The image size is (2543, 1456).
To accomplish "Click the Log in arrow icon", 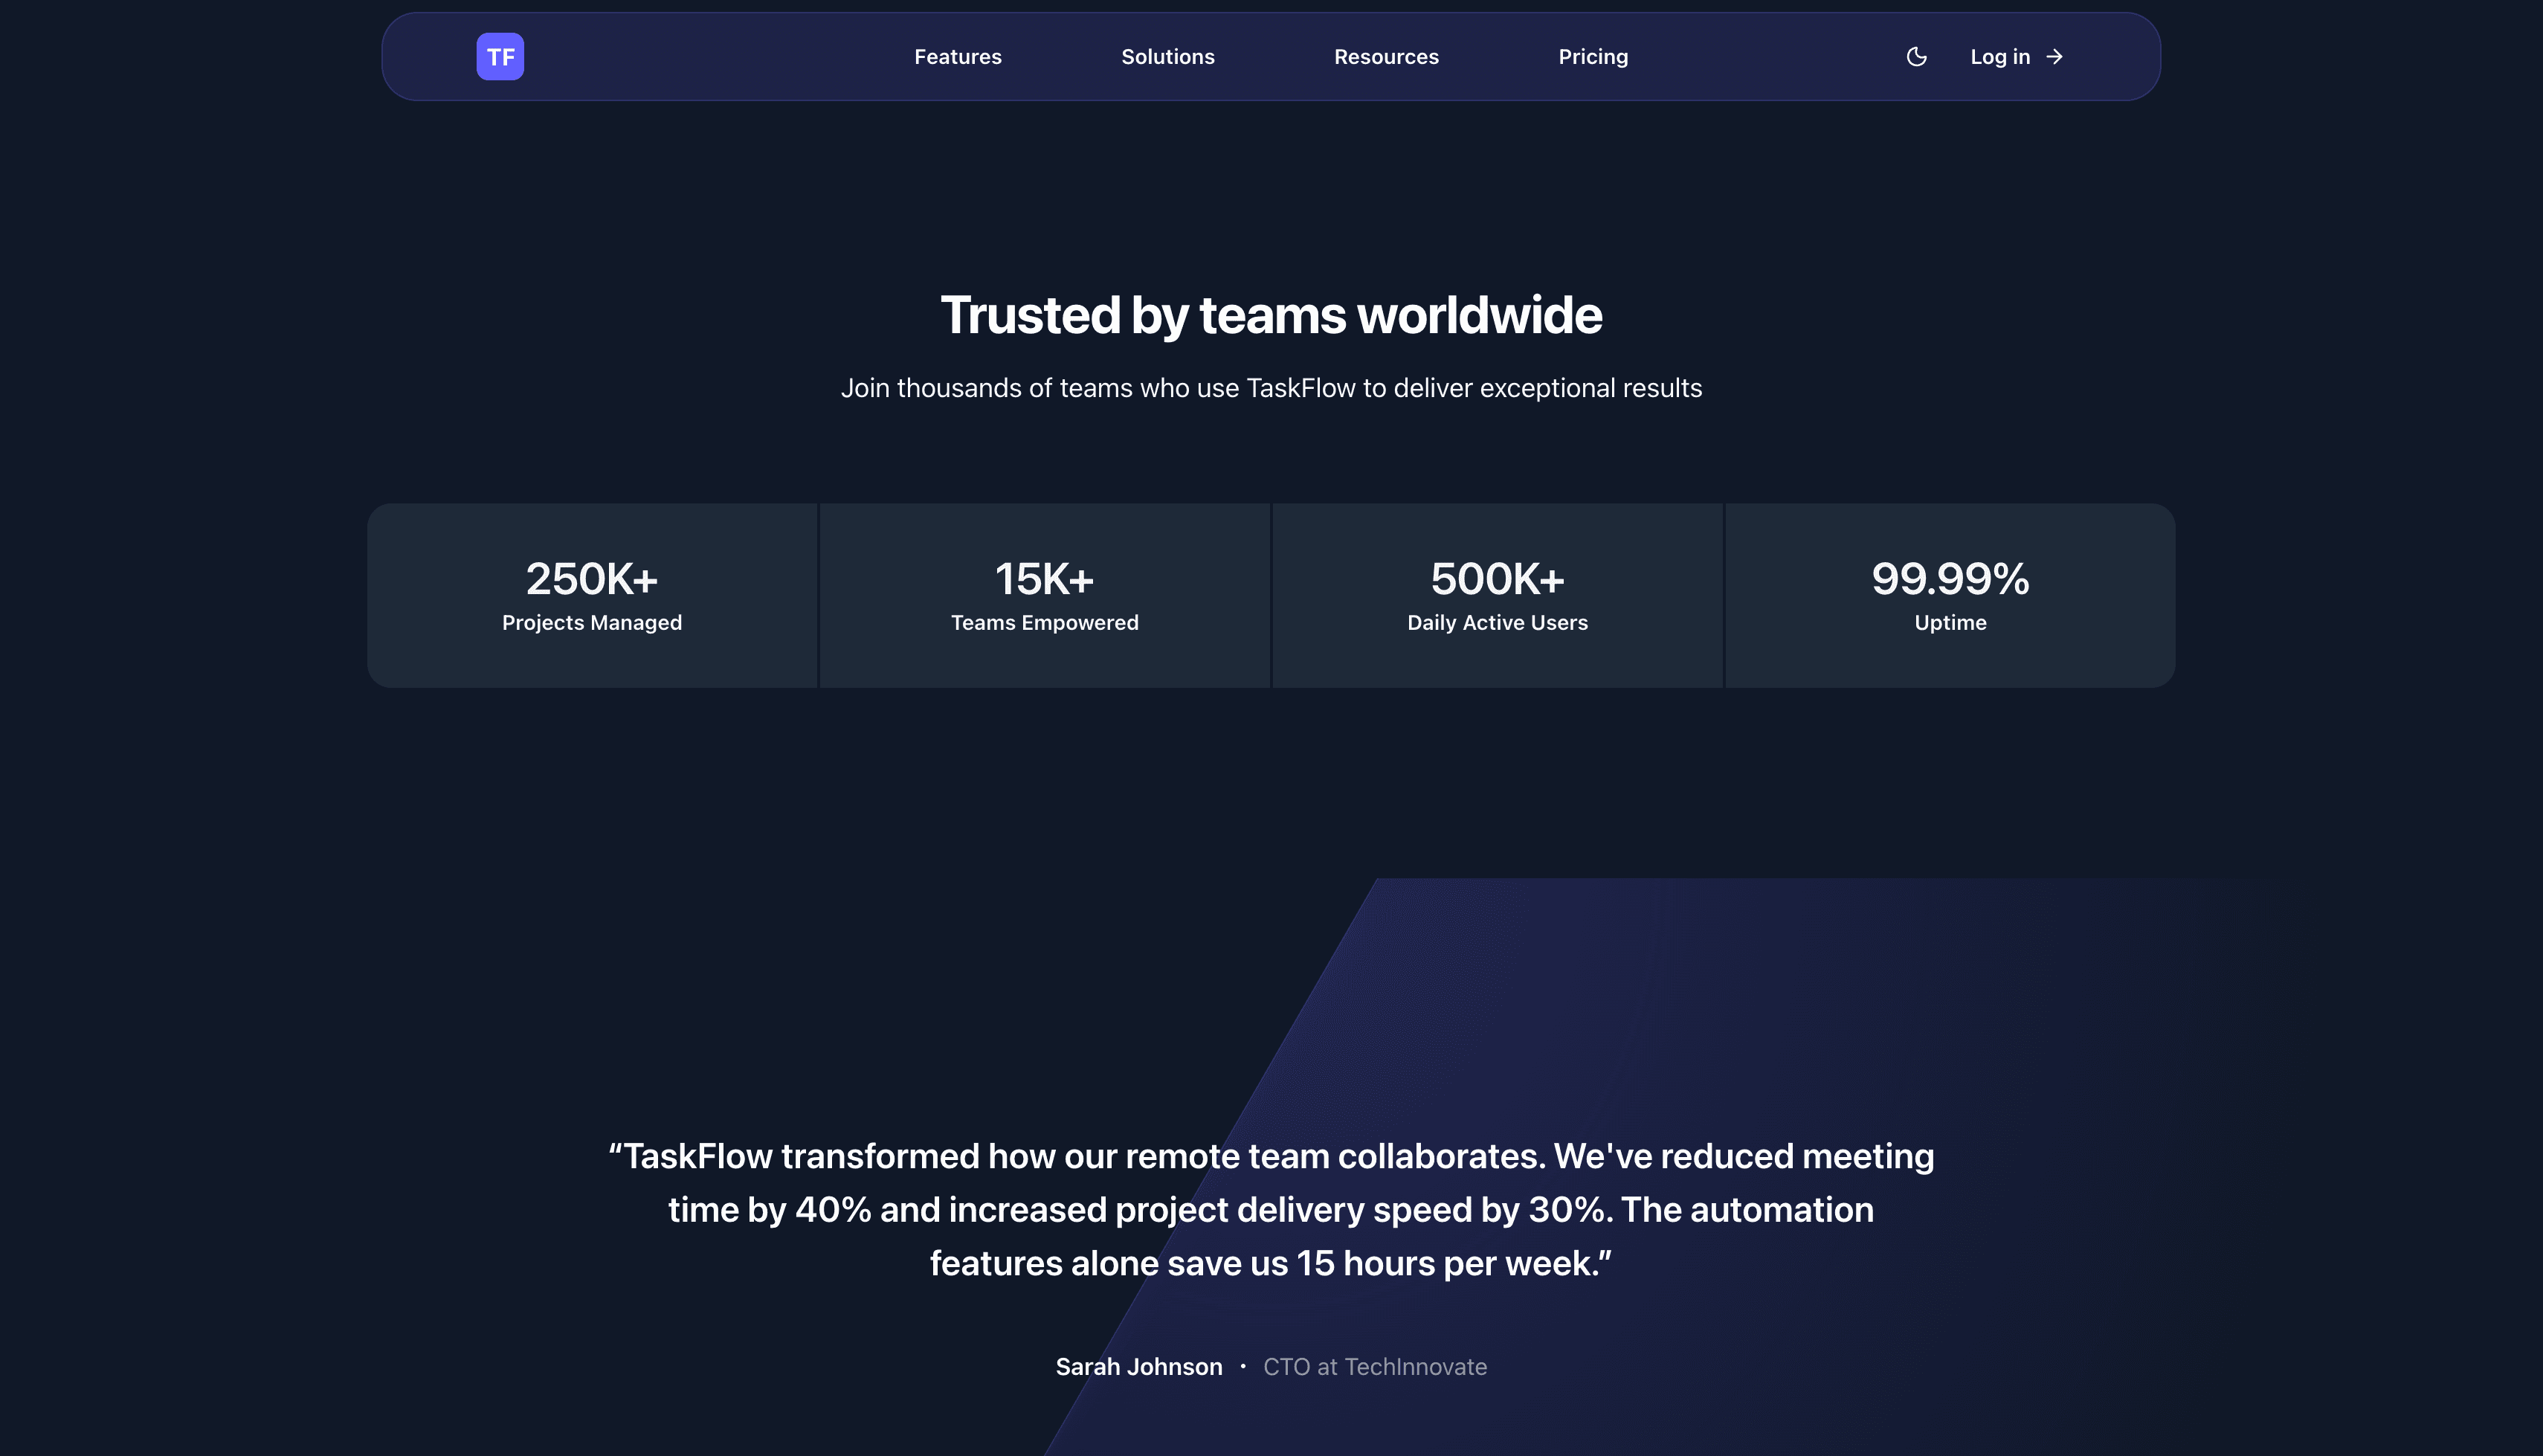I will (x=2055, y=57).
